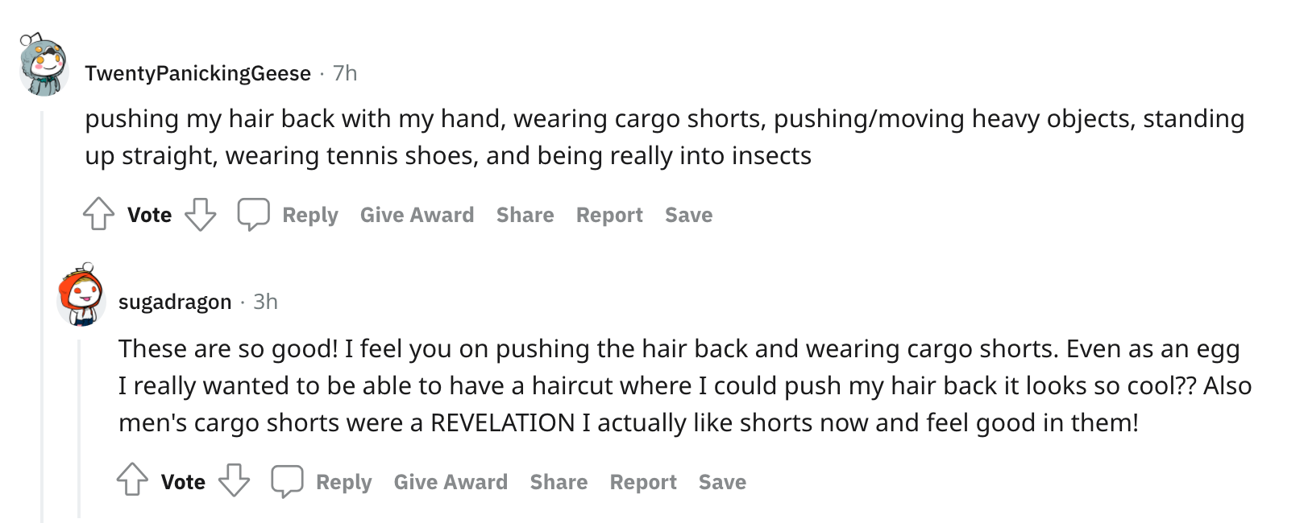This screenshot has height=523, width=1304.
Task: Upvote sugadragon's reply
Action: tap(133, 480)
